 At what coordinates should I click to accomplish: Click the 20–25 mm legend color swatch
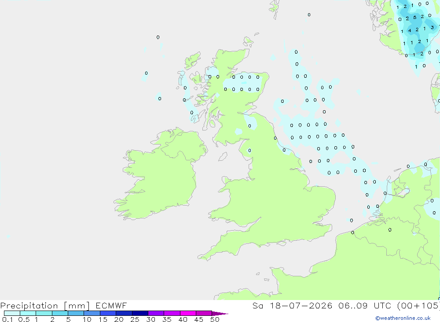124,313
